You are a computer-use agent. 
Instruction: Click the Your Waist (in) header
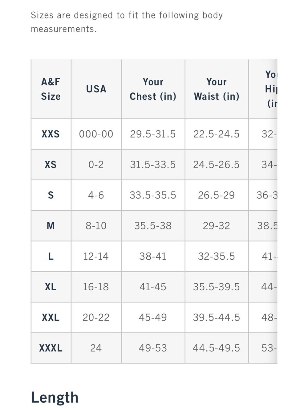(217, 89)
